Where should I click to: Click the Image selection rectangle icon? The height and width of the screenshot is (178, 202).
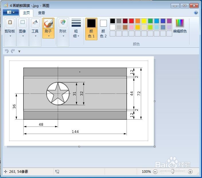23,23
